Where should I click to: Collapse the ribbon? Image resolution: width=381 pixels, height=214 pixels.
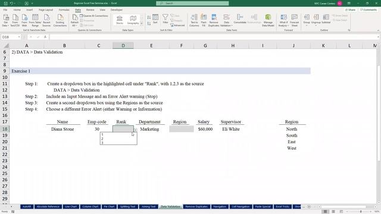[378, 30]
